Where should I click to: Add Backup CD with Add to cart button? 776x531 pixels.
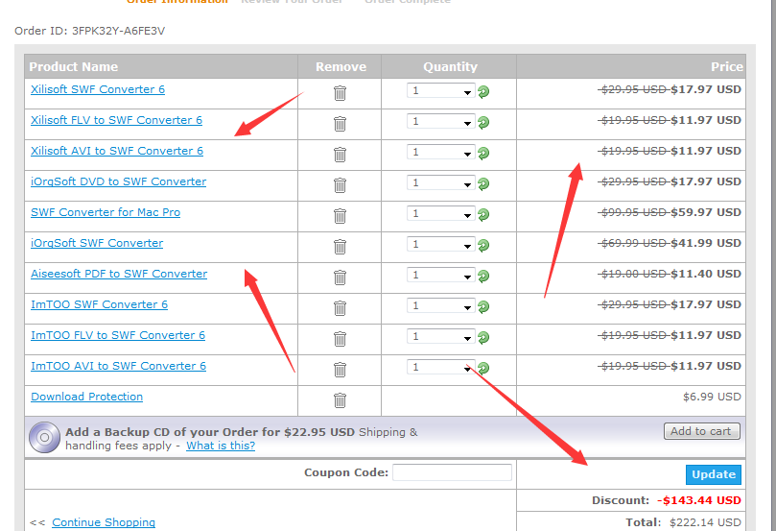[702, 431]
